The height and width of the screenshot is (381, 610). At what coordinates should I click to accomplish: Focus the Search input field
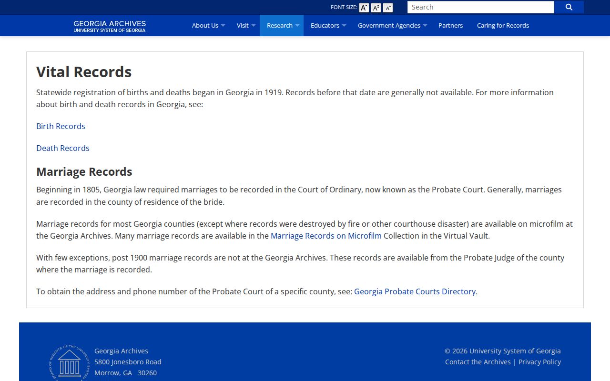coord(481,7)
